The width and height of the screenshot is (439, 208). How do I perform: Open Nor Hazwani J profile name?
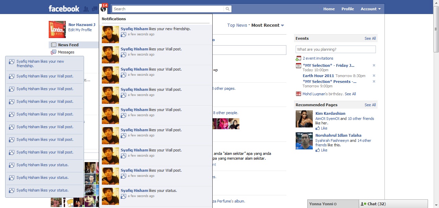click(82, 25)
